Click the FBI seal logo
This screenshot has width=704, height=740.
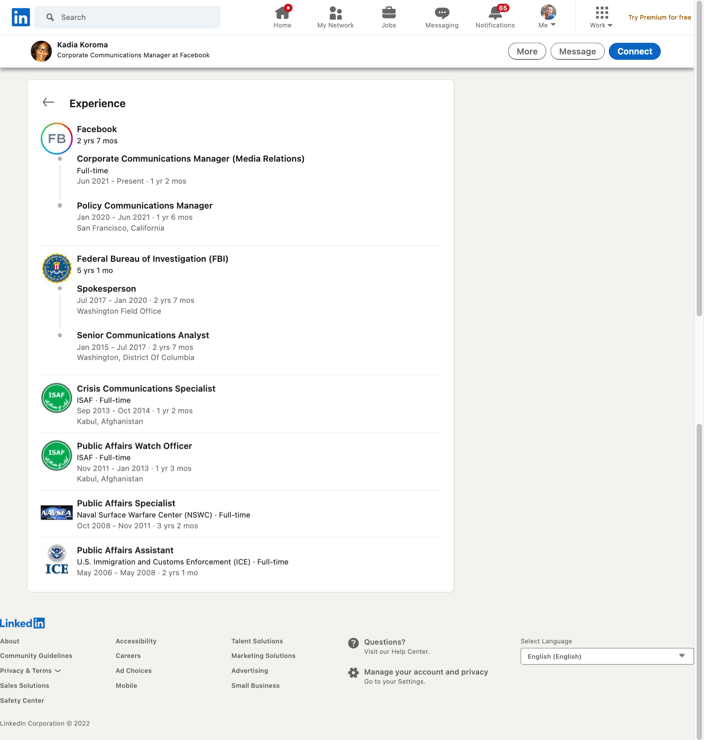[57, 268]
